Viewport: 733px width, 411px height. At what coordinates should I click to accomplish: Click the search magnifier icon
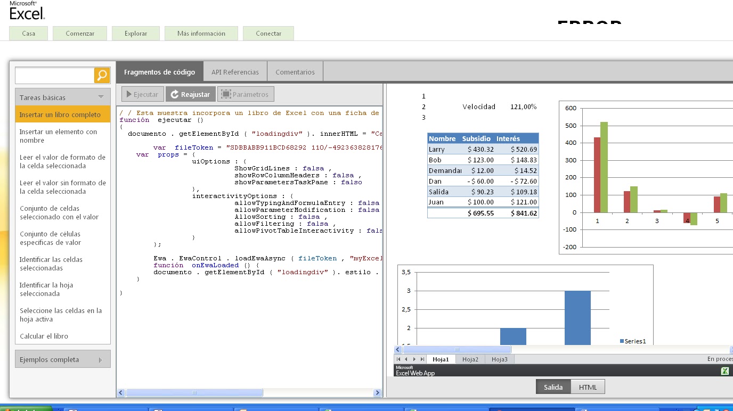[x=103, y=75]
